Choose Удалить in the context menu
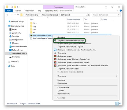 point(61,91)
